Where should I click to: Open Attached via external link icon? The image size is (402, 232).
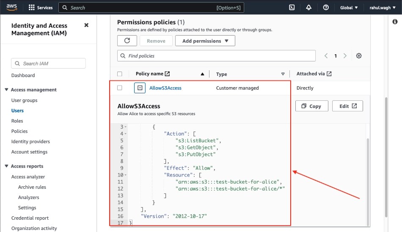[x=329, y=74]
